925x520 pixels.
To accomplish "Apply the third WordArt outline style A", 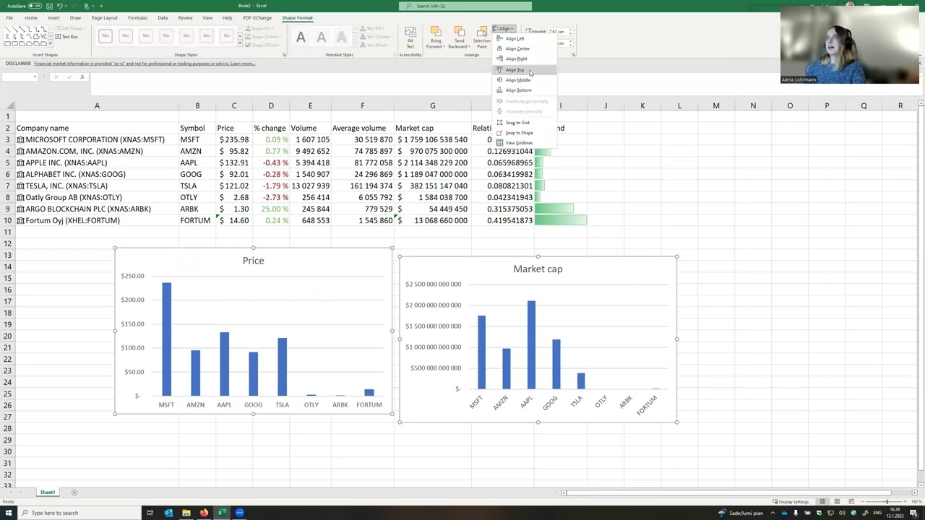I will point(341,37).
